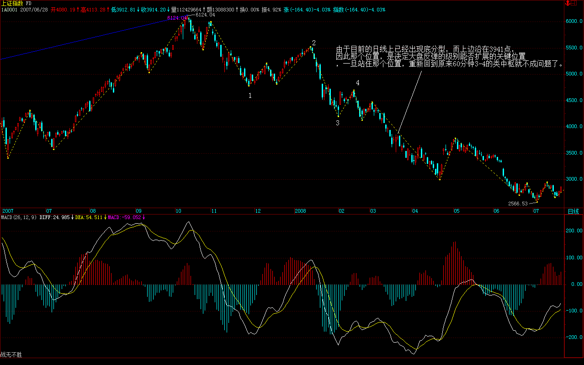The image size is (584, 365).
Task: Click the wave label 1 on the chart
Action: click(250, 96)
